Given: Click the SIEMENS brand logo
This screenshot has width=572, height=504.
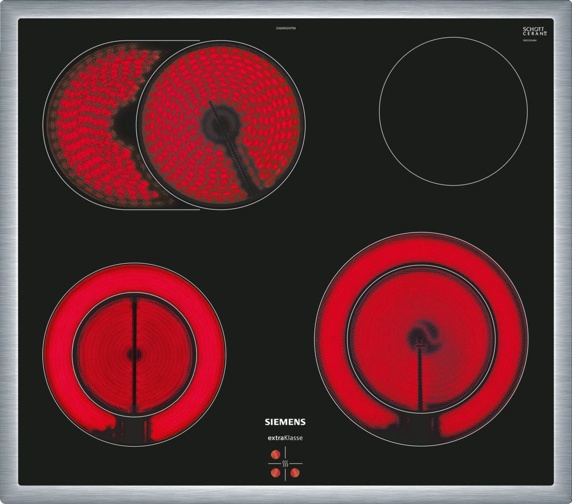Looking at the screenshot, I should [285, 422].
